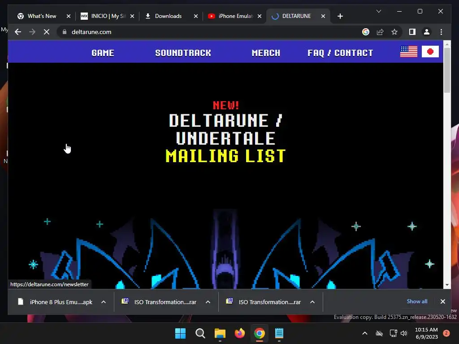Close the INICIO My Site tab
459x344 pixels.
click(x=132, y=16)
